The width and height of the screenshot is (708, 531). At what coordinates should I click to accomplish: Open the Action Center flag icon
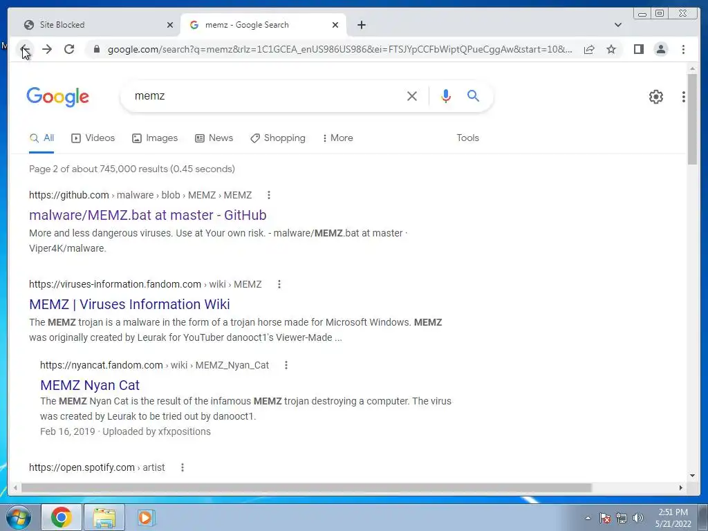tap(605, 518)
